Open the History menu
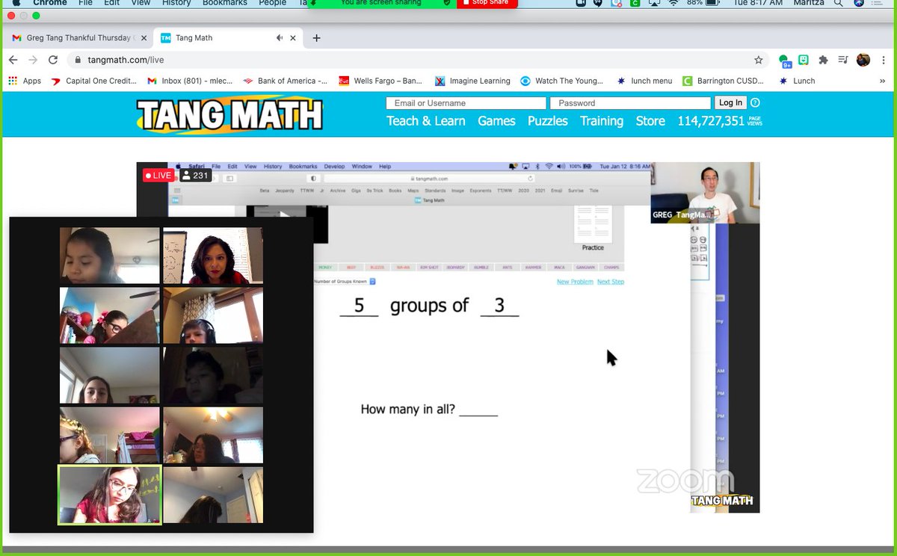The image size is (897, 556). pyautogui.click(x=176, y=3)
